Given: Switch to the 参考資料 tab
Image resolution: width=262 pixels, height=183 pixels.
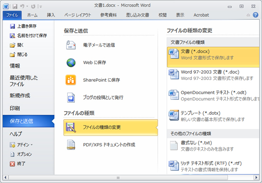Looking at the screenshot, I should [x=108, y=15].
